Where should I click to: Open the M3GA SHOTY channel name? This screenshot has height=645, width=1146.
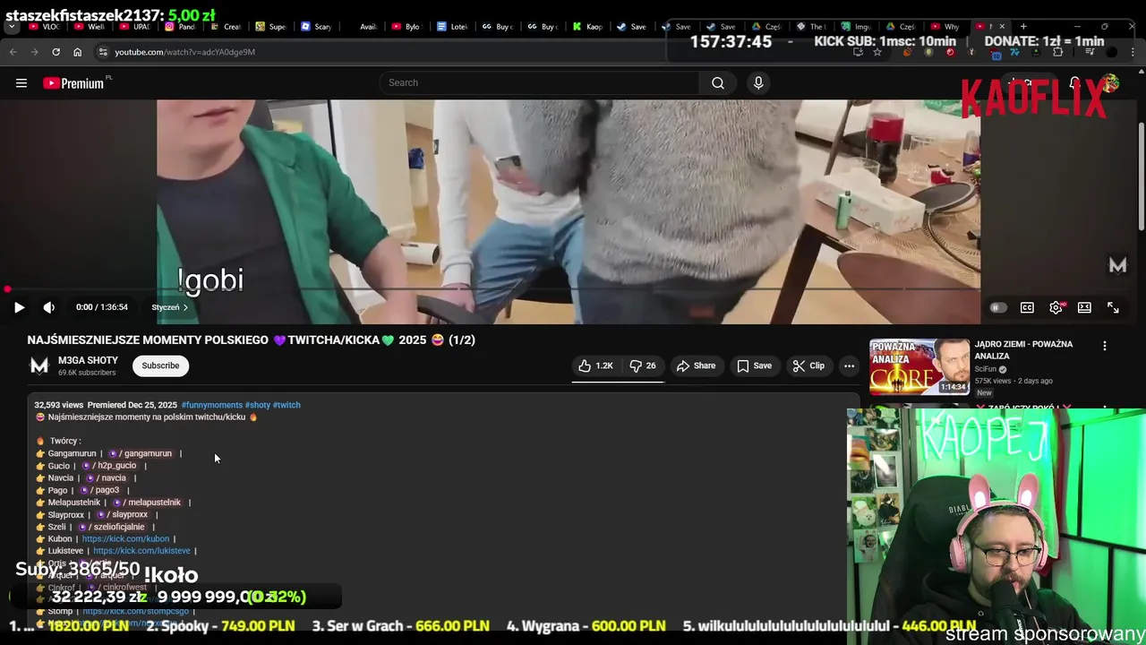click(88, 360)
